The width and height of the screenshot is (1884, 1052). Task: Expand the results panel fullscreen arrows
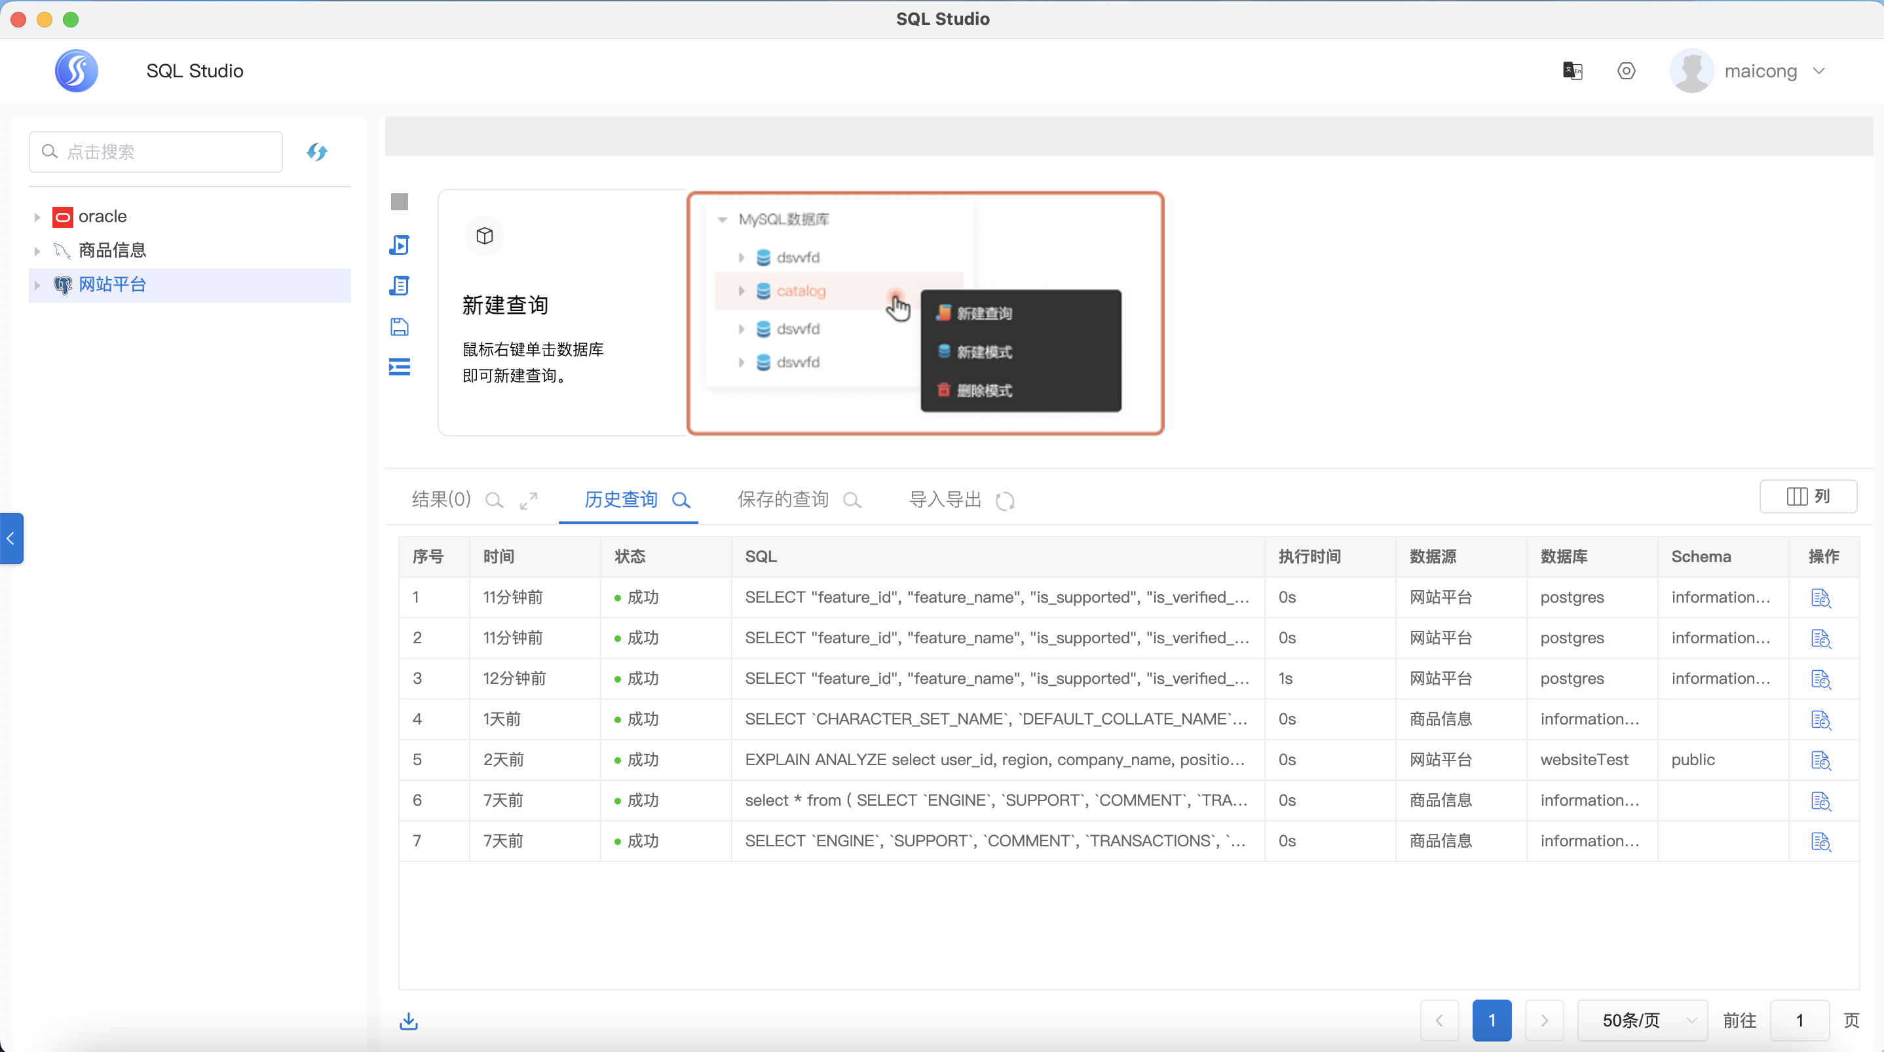(529, 500)
